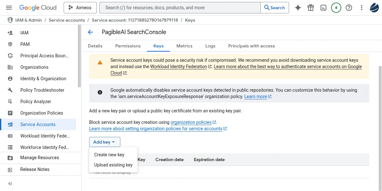Click the Help question mark icon
This screenshot has width=382, height=191.
click(349, 8)
